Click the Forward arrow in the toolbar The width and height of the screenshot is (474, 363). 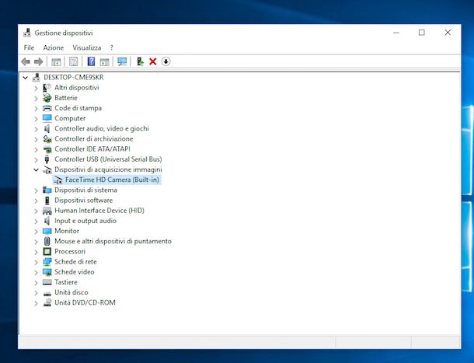pyautogui.click(x=38, y=61)
